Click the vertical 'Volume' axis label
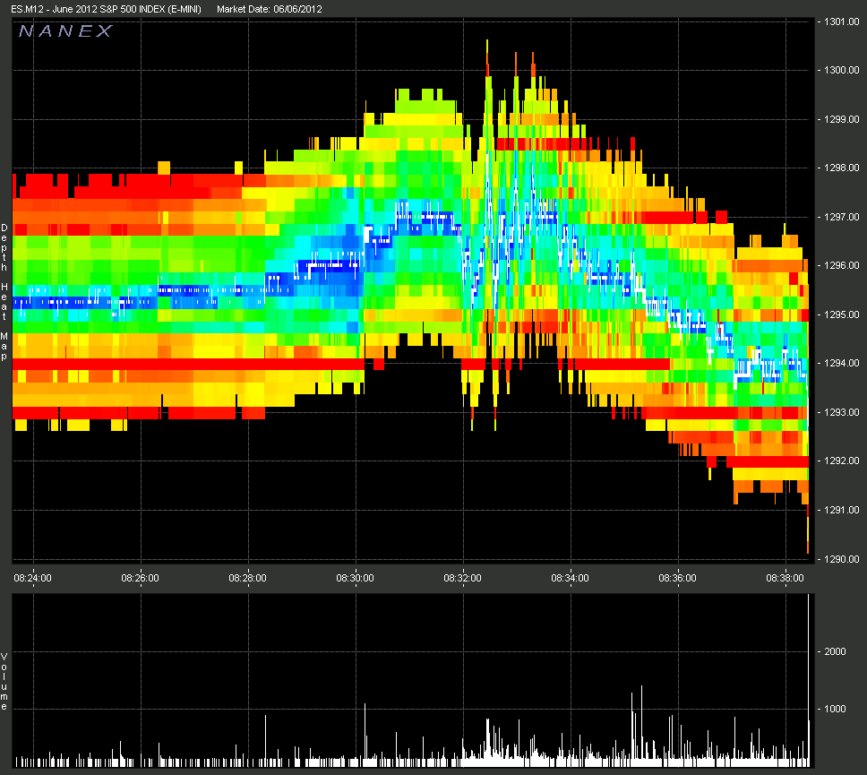The height and width of the screenshot is (775, 867). coord(4,682)
